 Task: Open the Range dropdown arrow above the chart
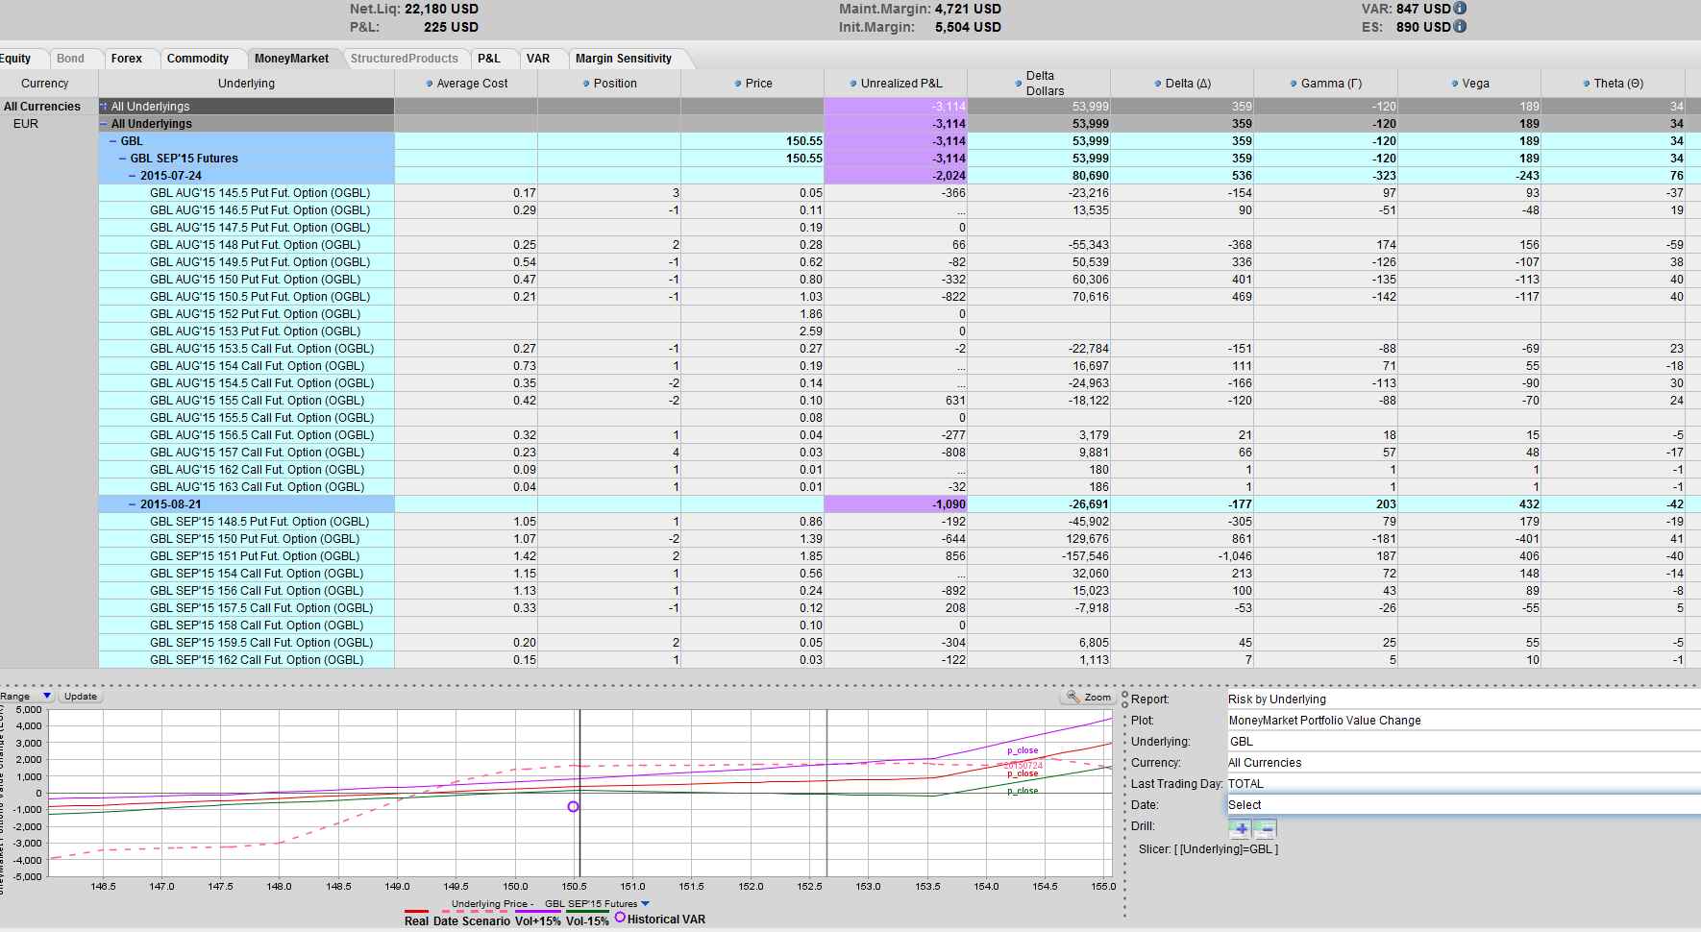point(46,696)
